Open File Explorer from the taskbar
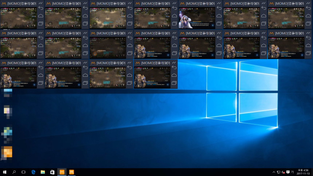This screenshot has width=313, height=176. [x=43, y=172]
